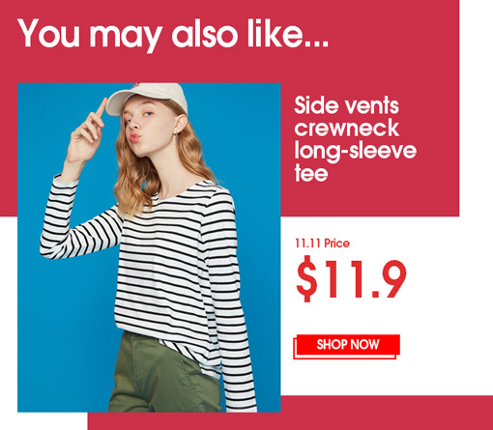
Task: Open the Side vents crewneck long-sleeve tee title
Action: click(355, 139)
